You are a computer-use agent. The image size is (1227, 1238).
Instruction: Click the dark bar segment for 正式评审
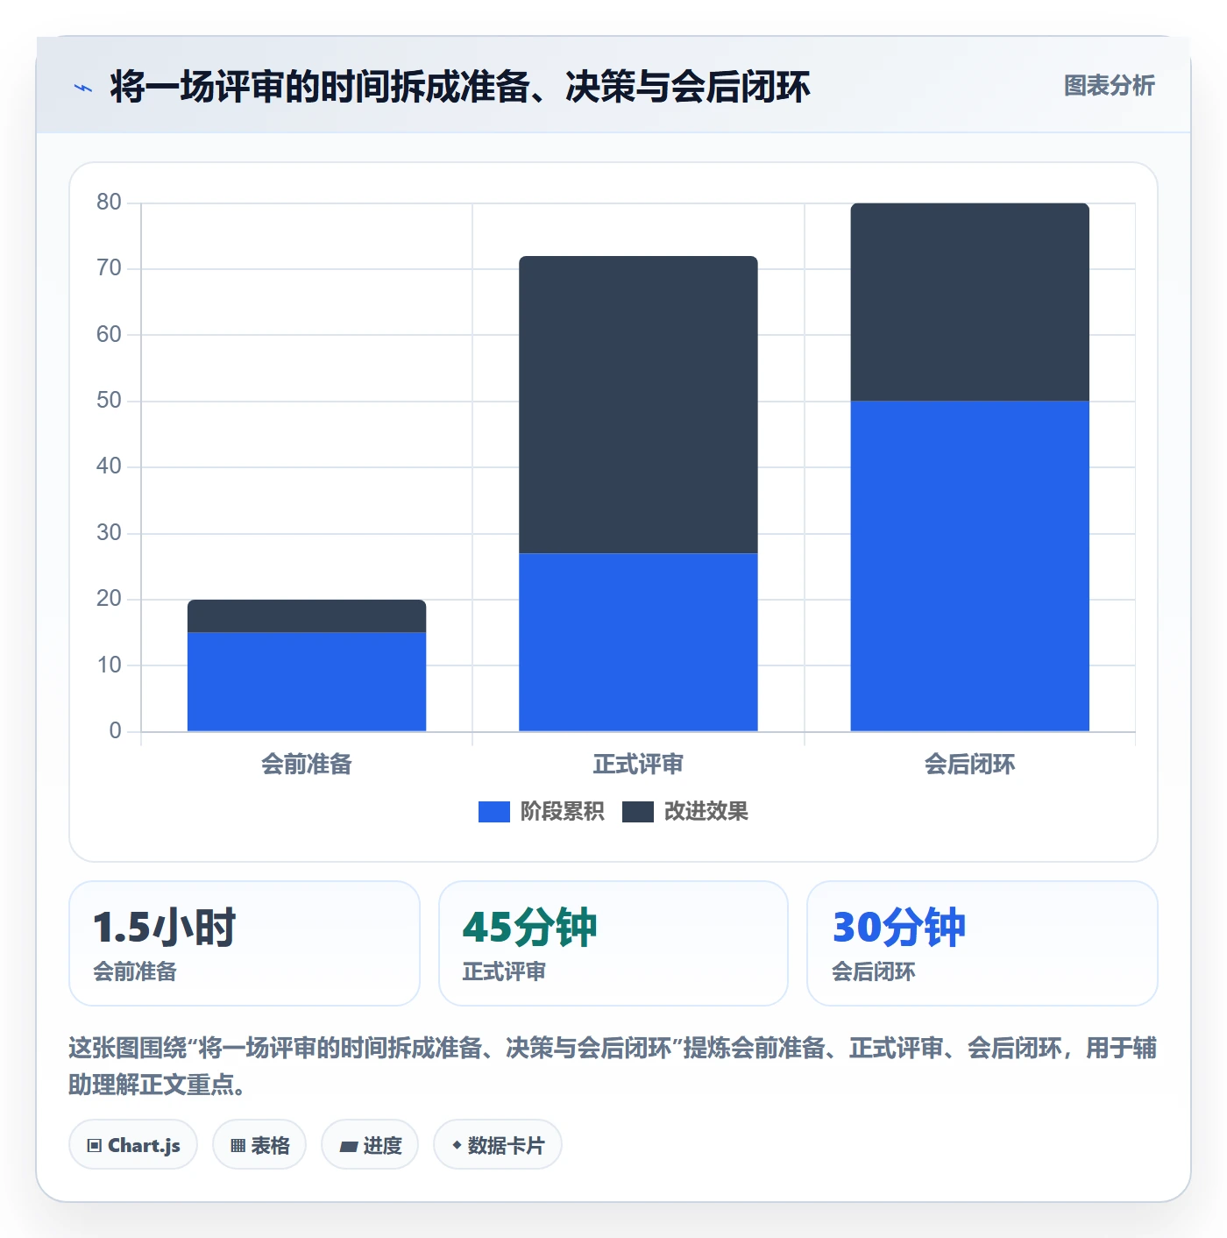[x=638, y=404]
